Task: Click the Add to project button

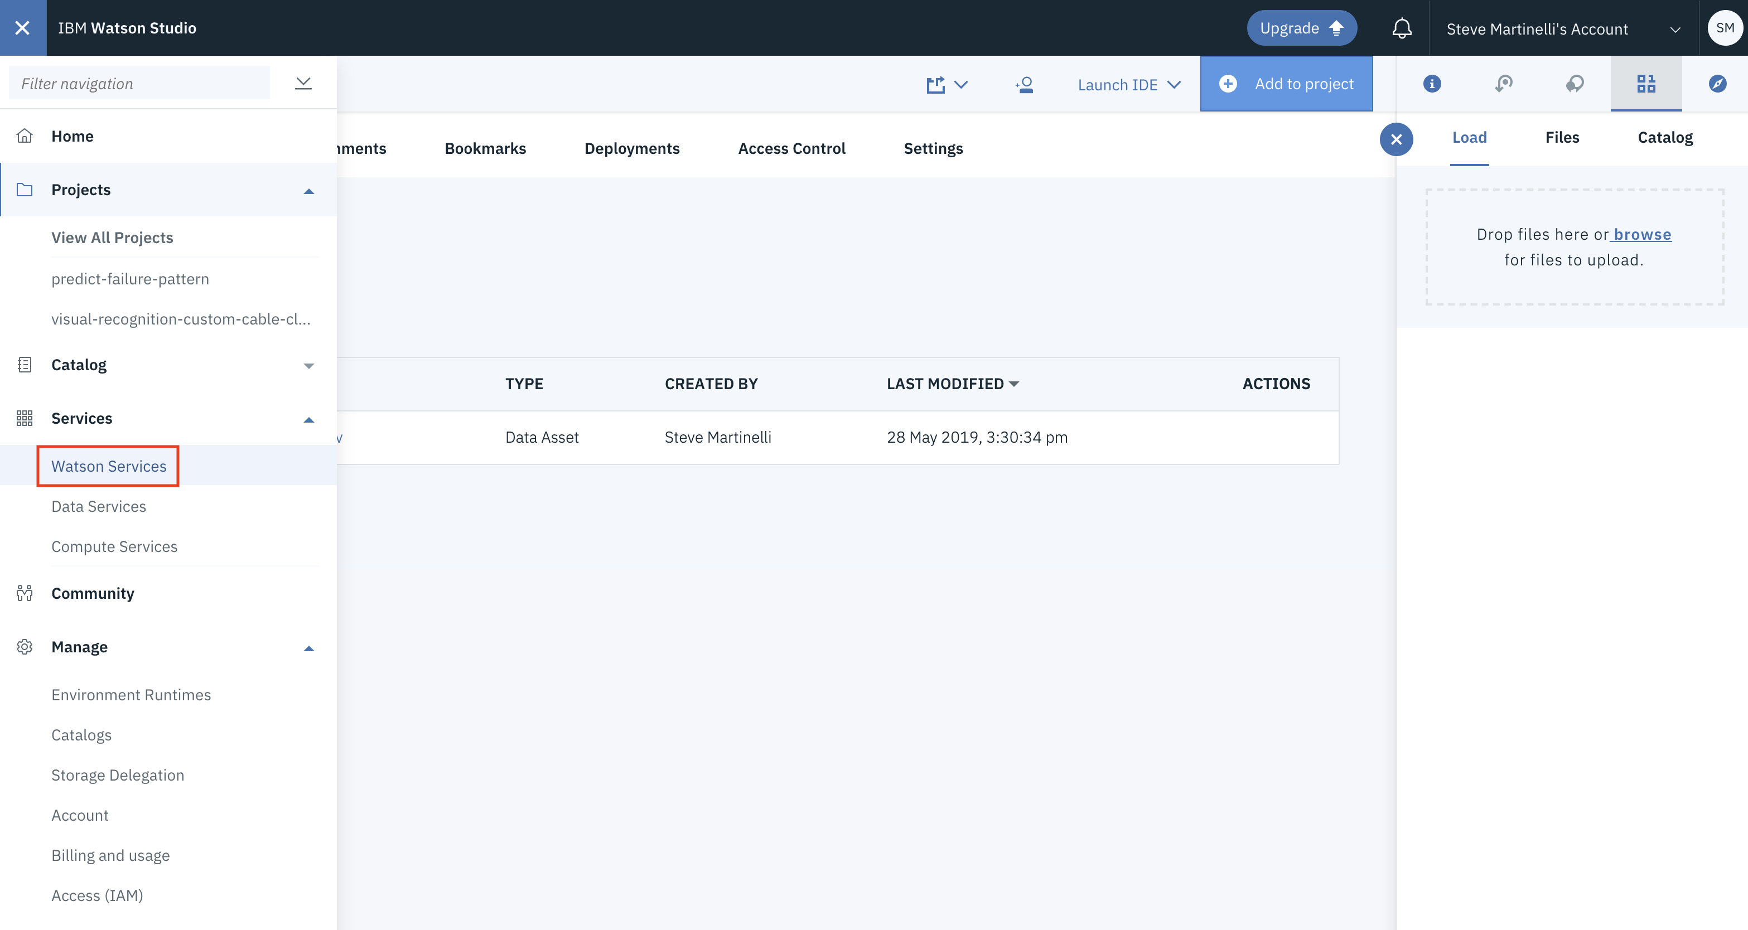Action: click(x=1286, y=84)
